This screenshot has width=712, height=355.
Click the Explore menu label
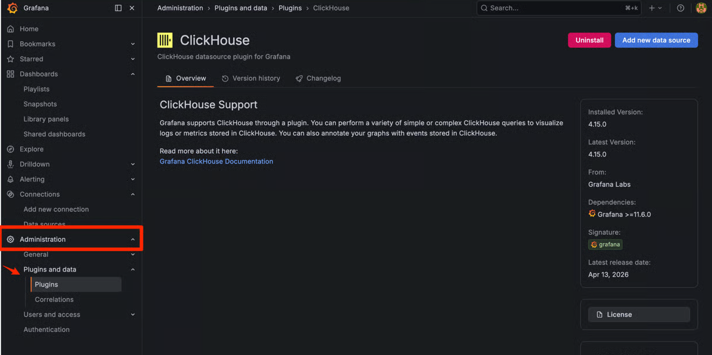[31, 149]
